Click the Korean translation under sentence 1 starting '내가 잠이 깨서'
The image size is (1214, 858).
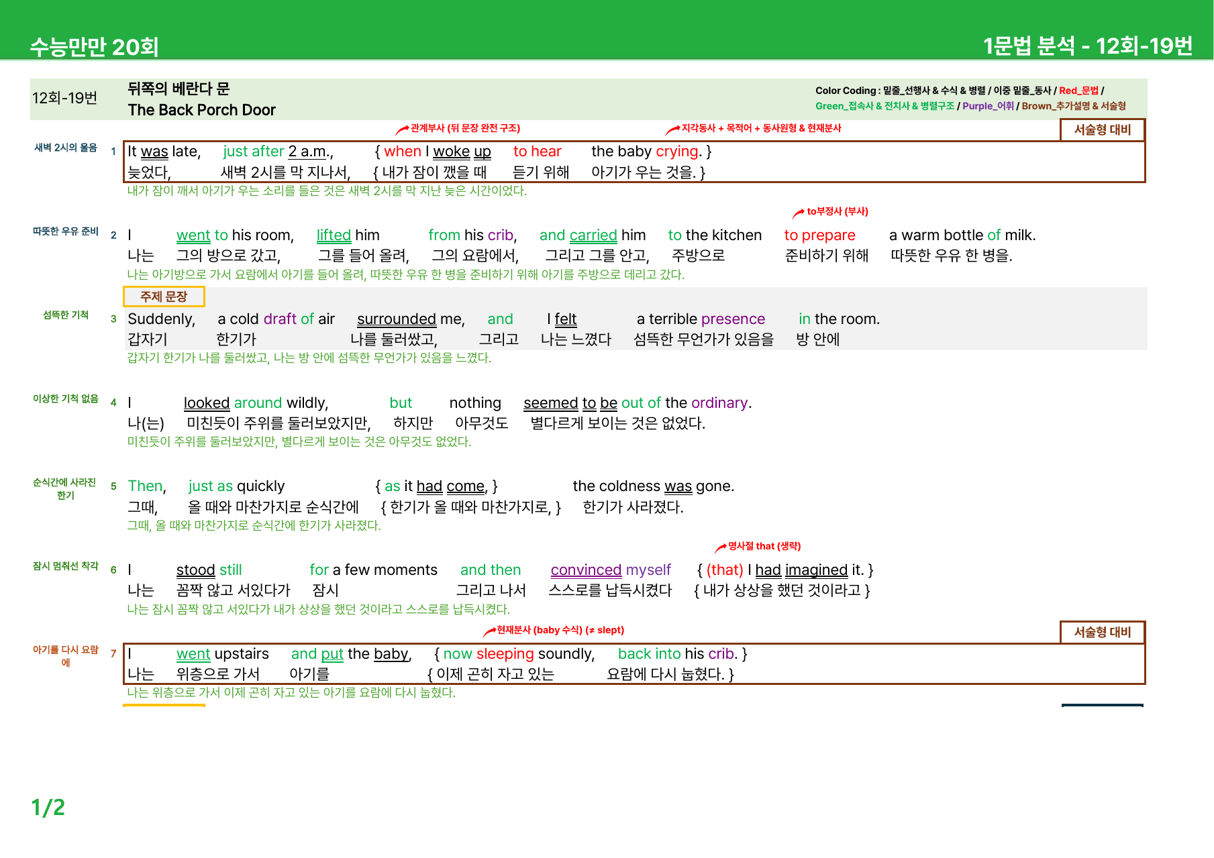click(x=327, y=191)
